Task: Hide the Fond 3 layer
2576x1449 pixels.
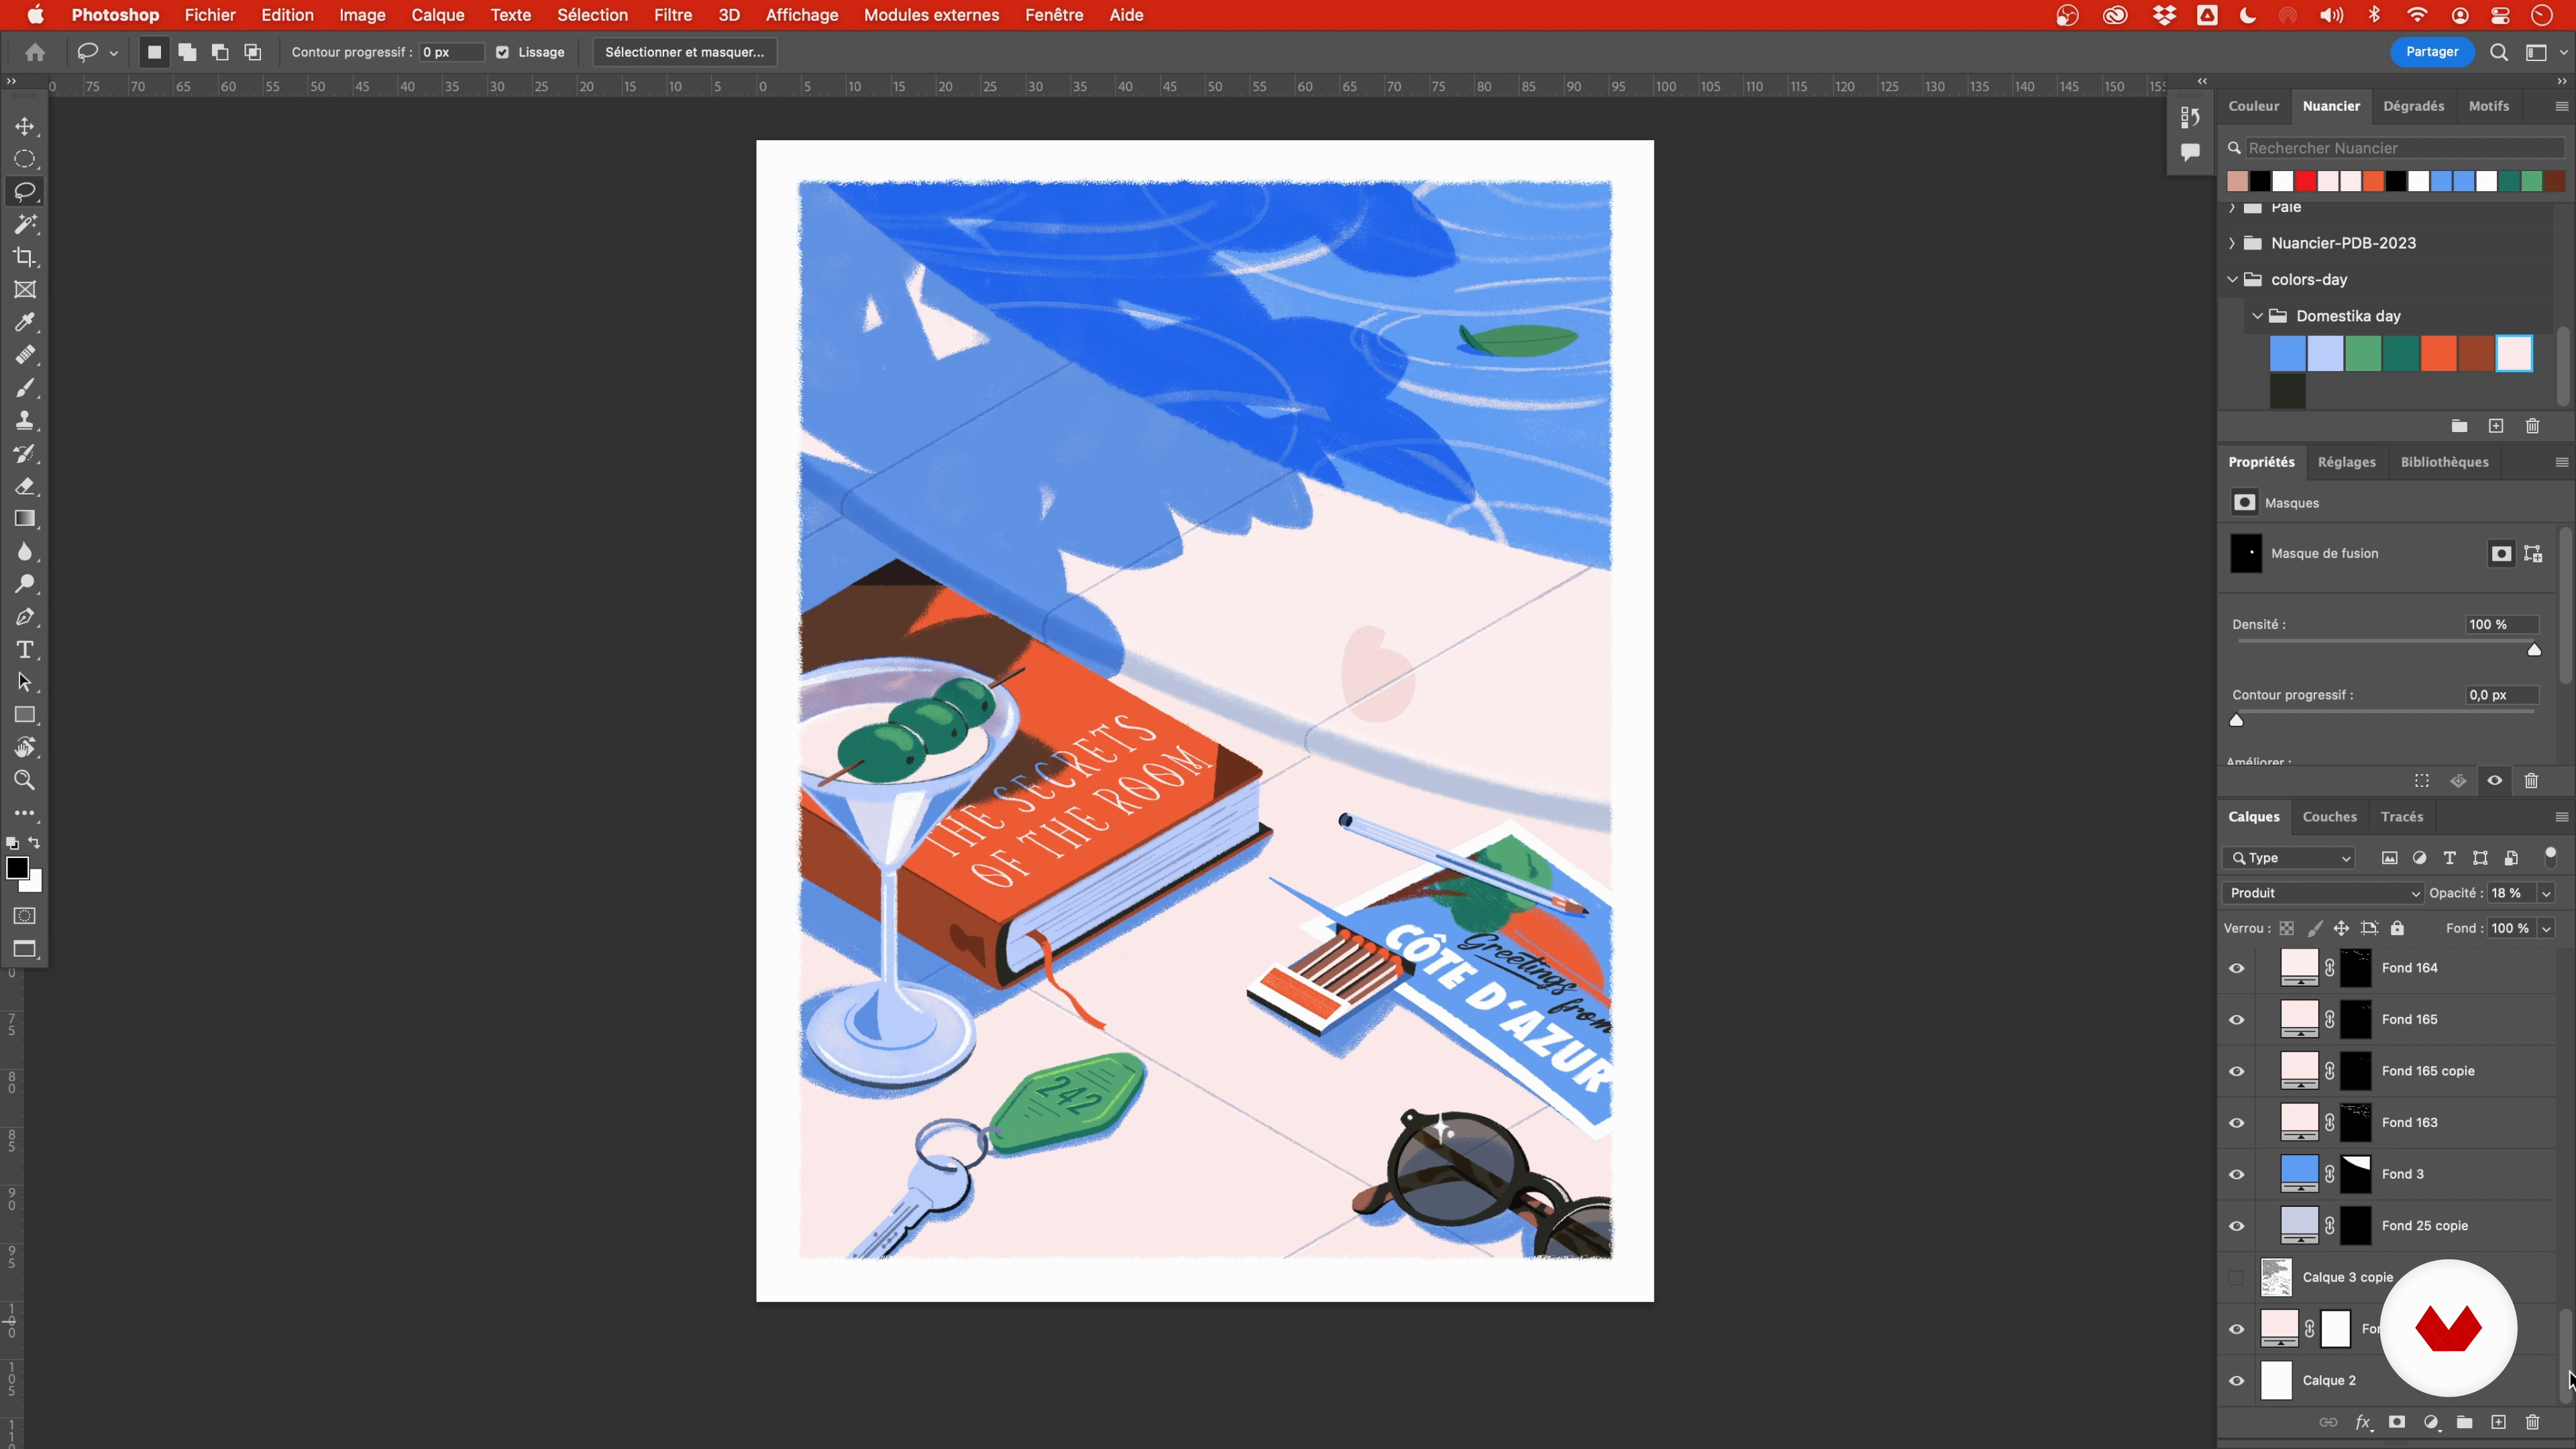Action: [2237, 1174]
